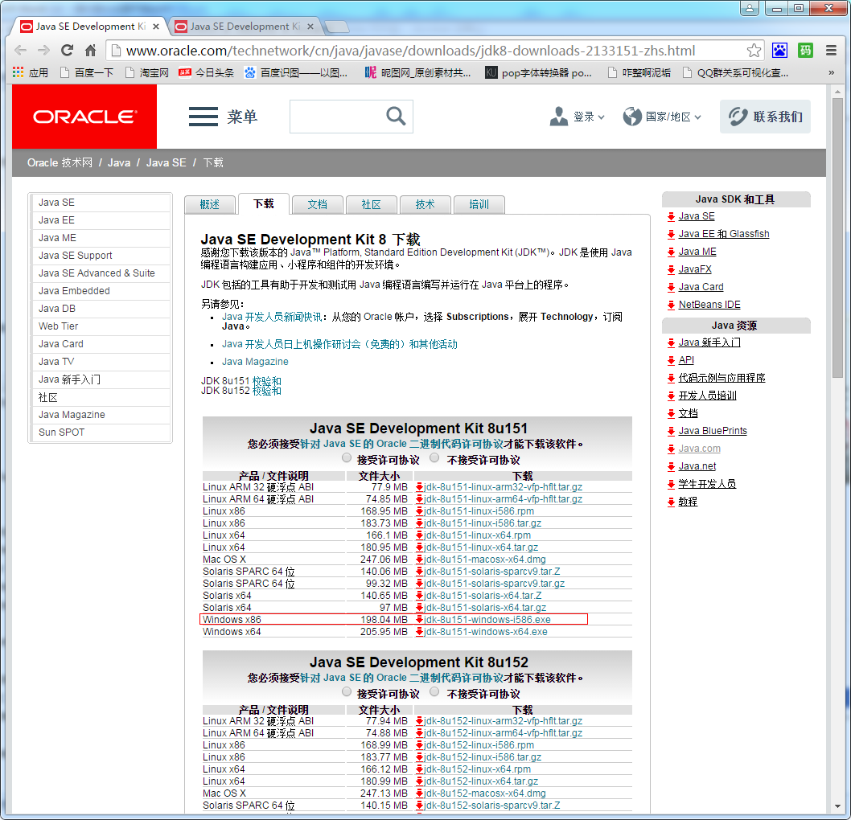Switch to the 概述 tab
This screenshot has height=820, width=851.
pyautogui.click(x=209, y=204)
